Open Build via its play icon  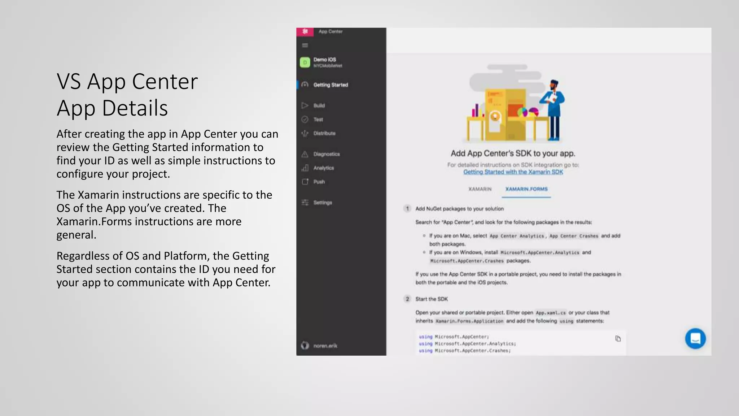point(305,105)
